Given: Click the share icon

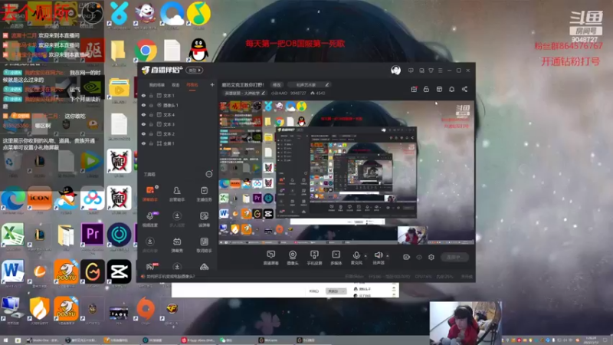Looking at the screenshot, I should pos(464,89).
